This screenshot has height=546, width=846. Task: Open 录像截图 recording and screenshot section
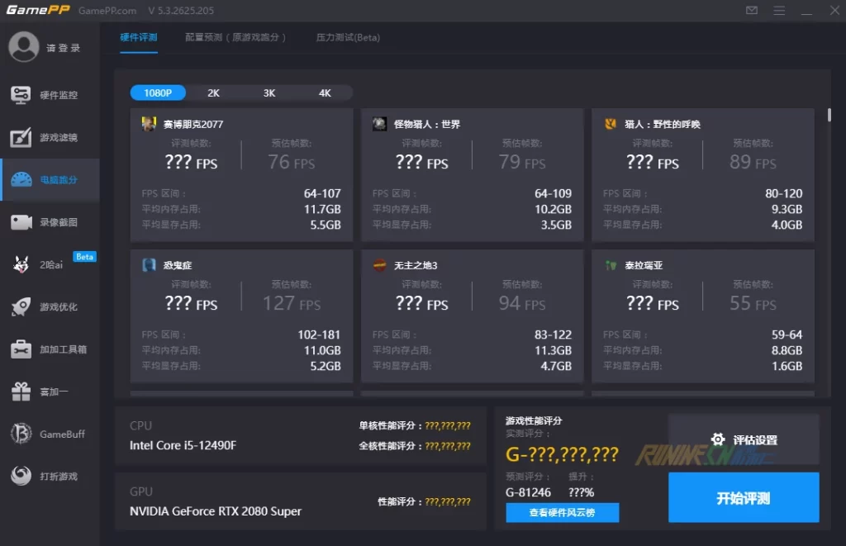50,222
